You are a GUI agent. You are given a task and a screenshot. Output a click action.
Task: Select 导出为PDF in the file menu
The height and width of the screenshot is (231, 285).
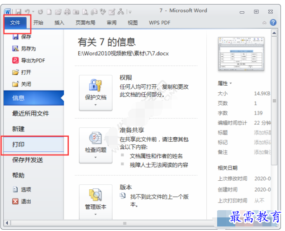(x=28, y=60)
